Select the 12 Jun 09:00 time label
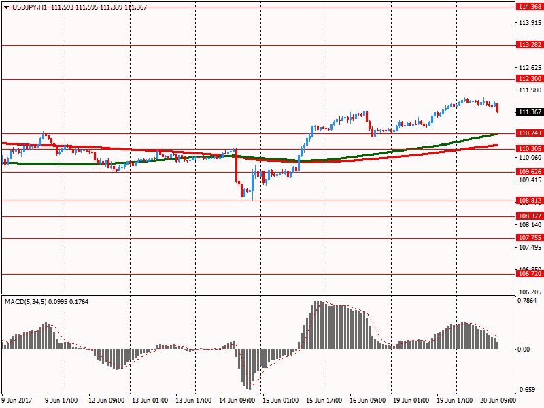This screenshot has height=408, width=544. [x=107, y=401]
